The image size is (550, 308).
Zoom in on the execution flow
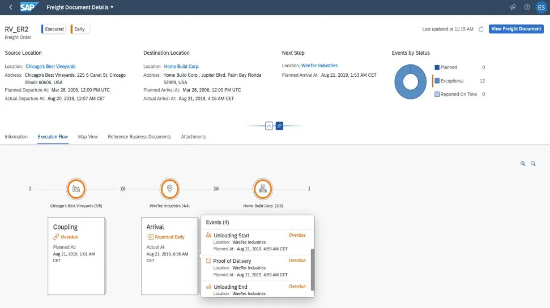click(523, 163)
